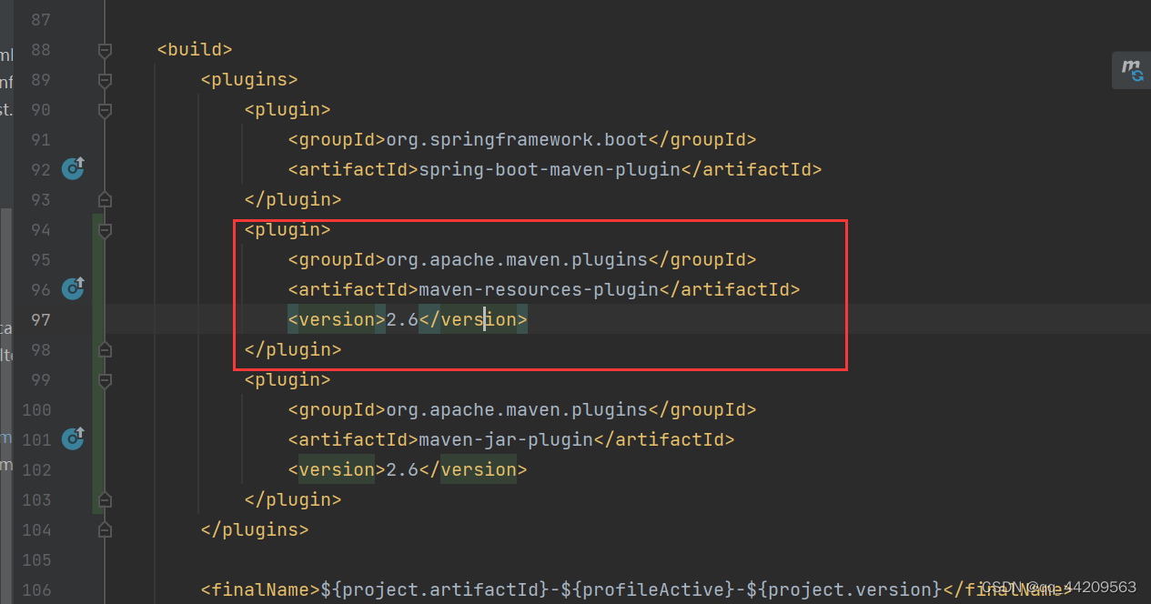Collapse the highlighted maven-resources-plugin block

(104, 228)
